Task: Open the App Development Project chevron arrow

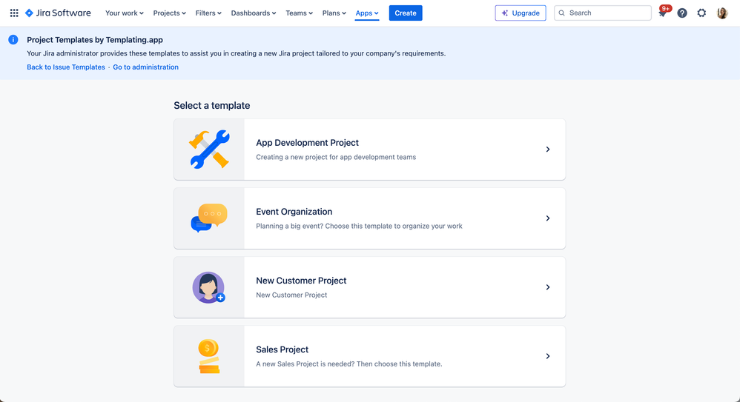Action: click(x=548, y=150)
